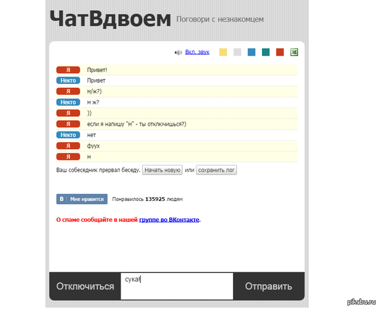The image size is (379, 309).
Task: Click the green X icon
Action: click(x=294, y=52)
